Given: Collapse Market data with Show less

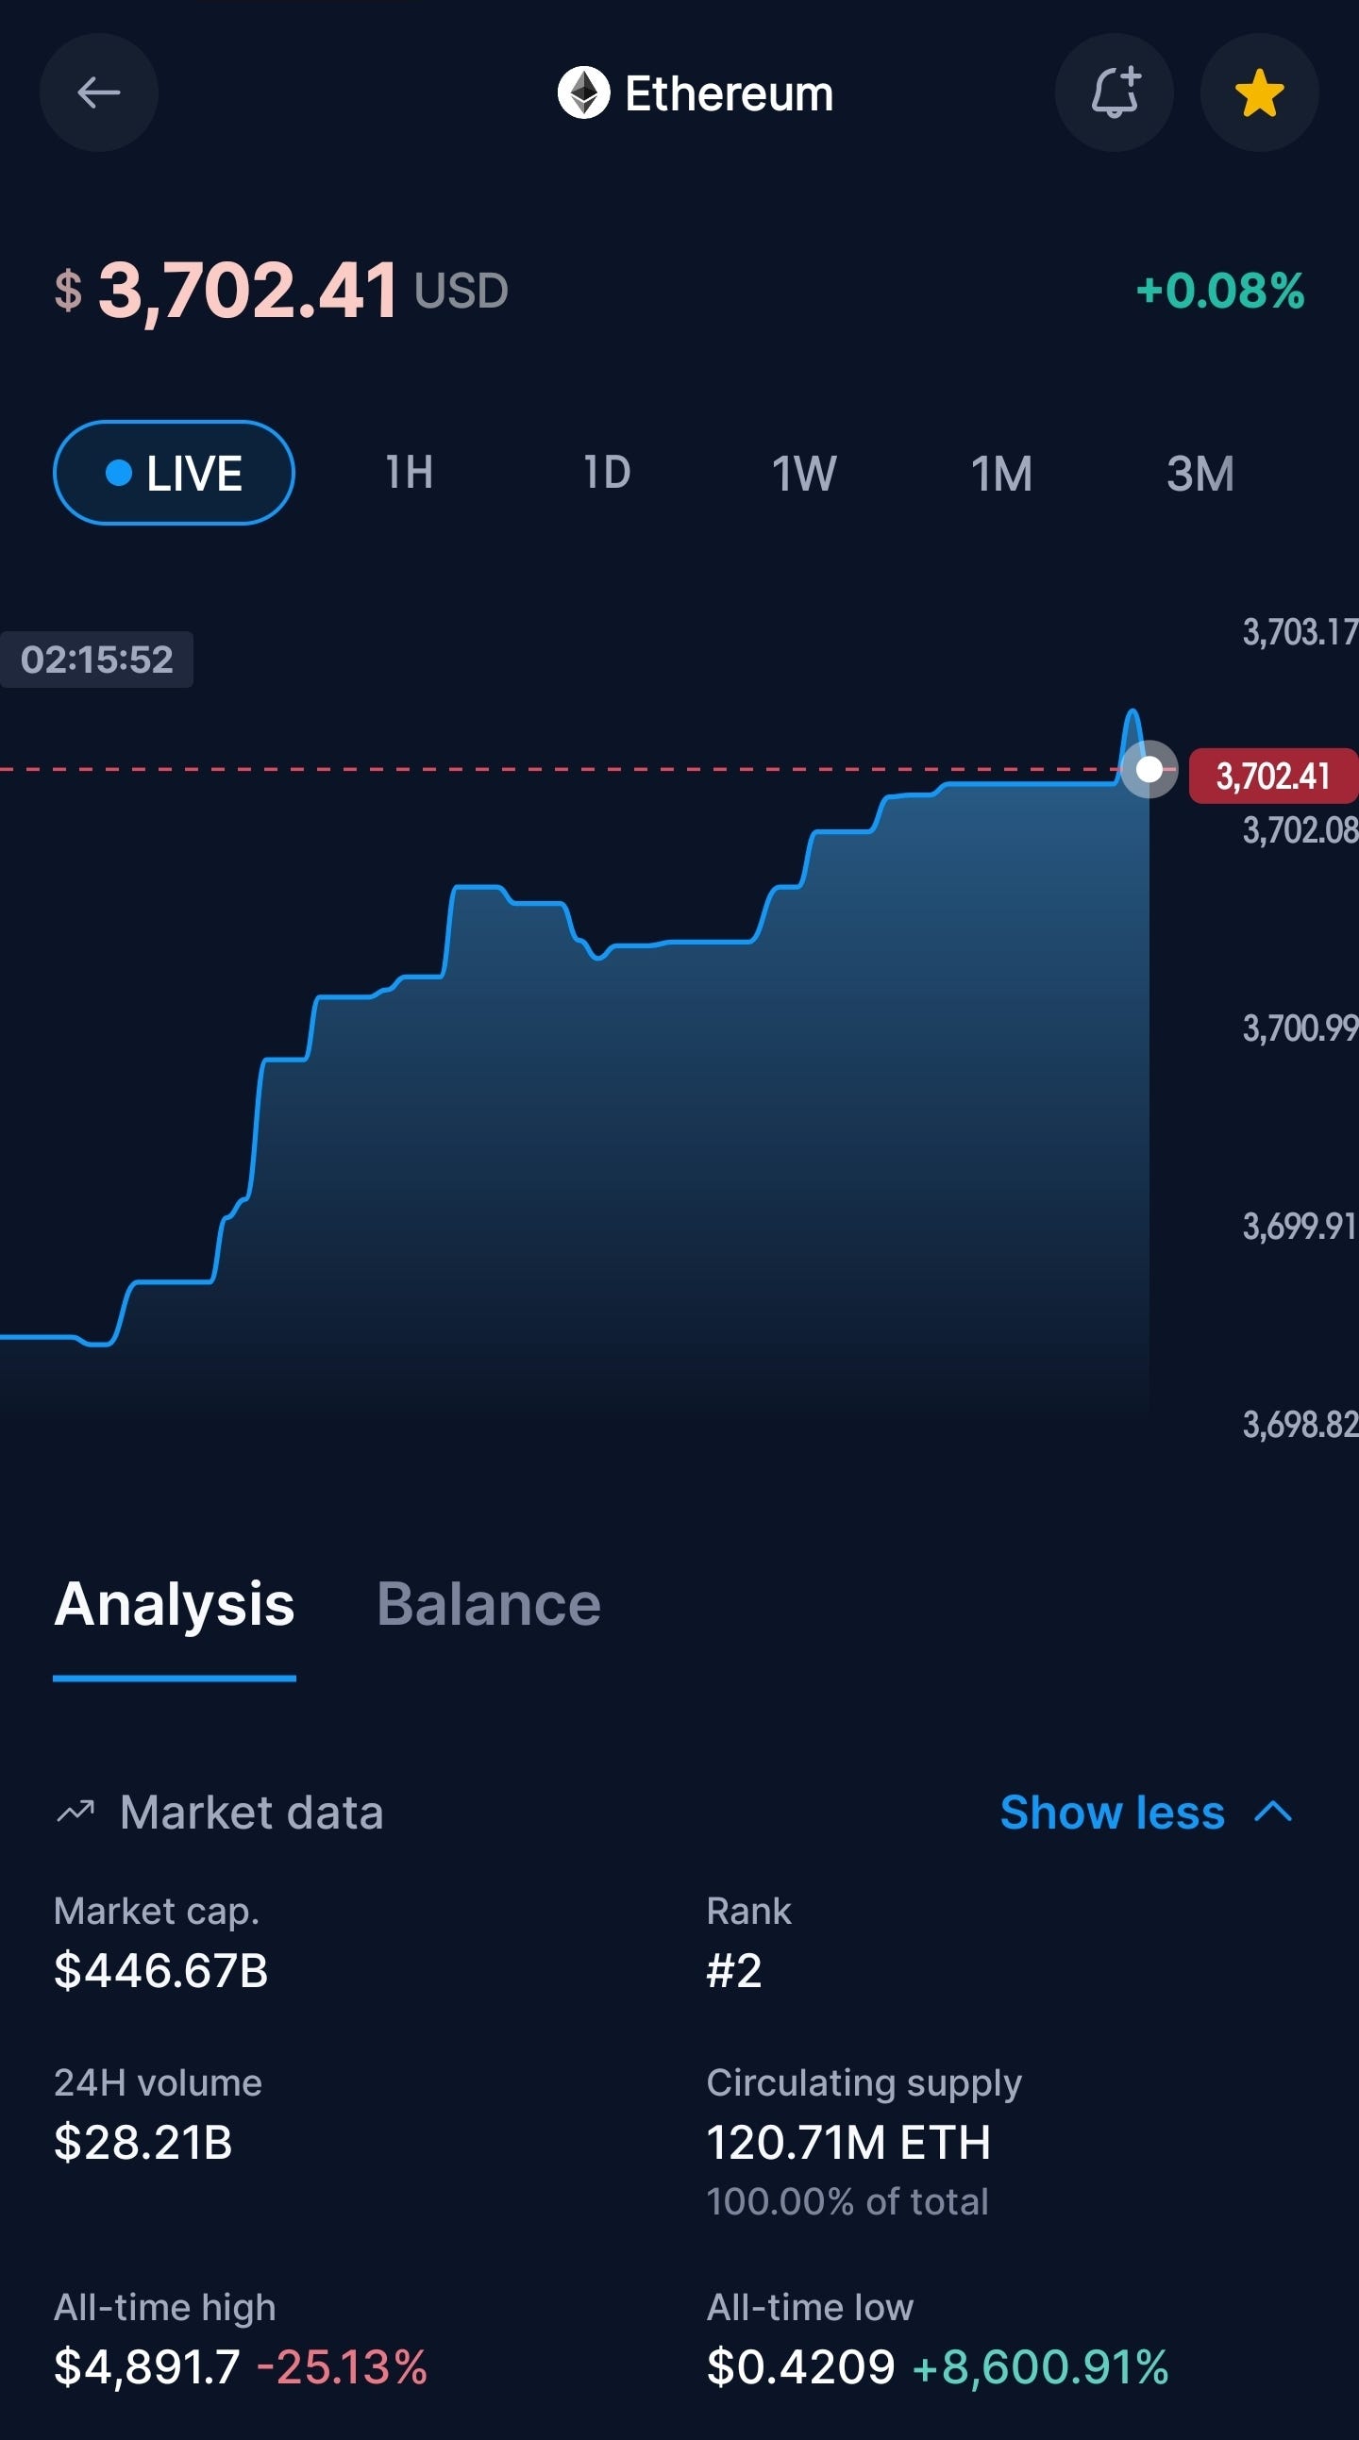Looking at the screenshot, I should pyautogui.click(x=1113, y=1813).
